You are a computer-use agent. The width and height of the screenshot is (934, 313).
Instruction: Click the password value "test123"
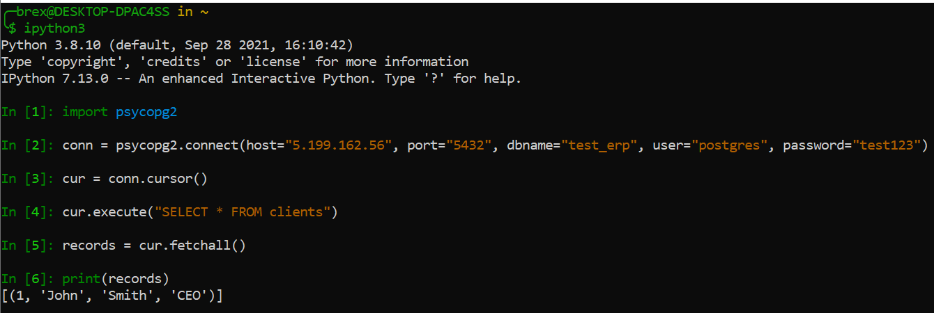[886, 145]
